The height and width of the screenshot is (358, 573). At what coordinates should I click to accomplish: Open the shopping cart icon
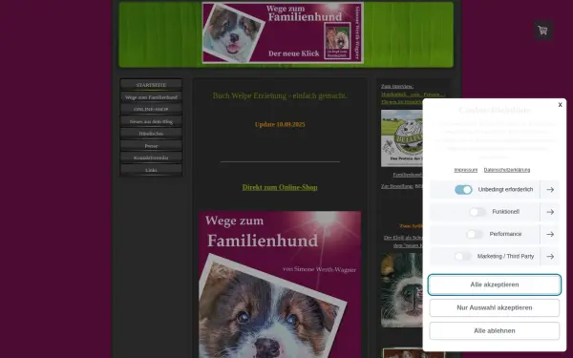(542, 31)
